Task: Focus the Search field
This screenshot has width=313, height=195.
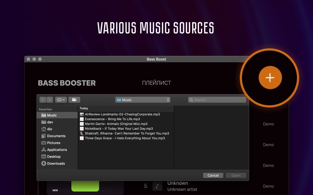Action: (217, 100)
